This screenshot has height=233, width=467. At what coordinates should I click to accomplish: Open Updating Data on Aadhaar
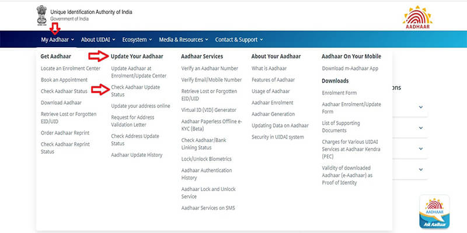pyautogui.click(x=280, y=125)
